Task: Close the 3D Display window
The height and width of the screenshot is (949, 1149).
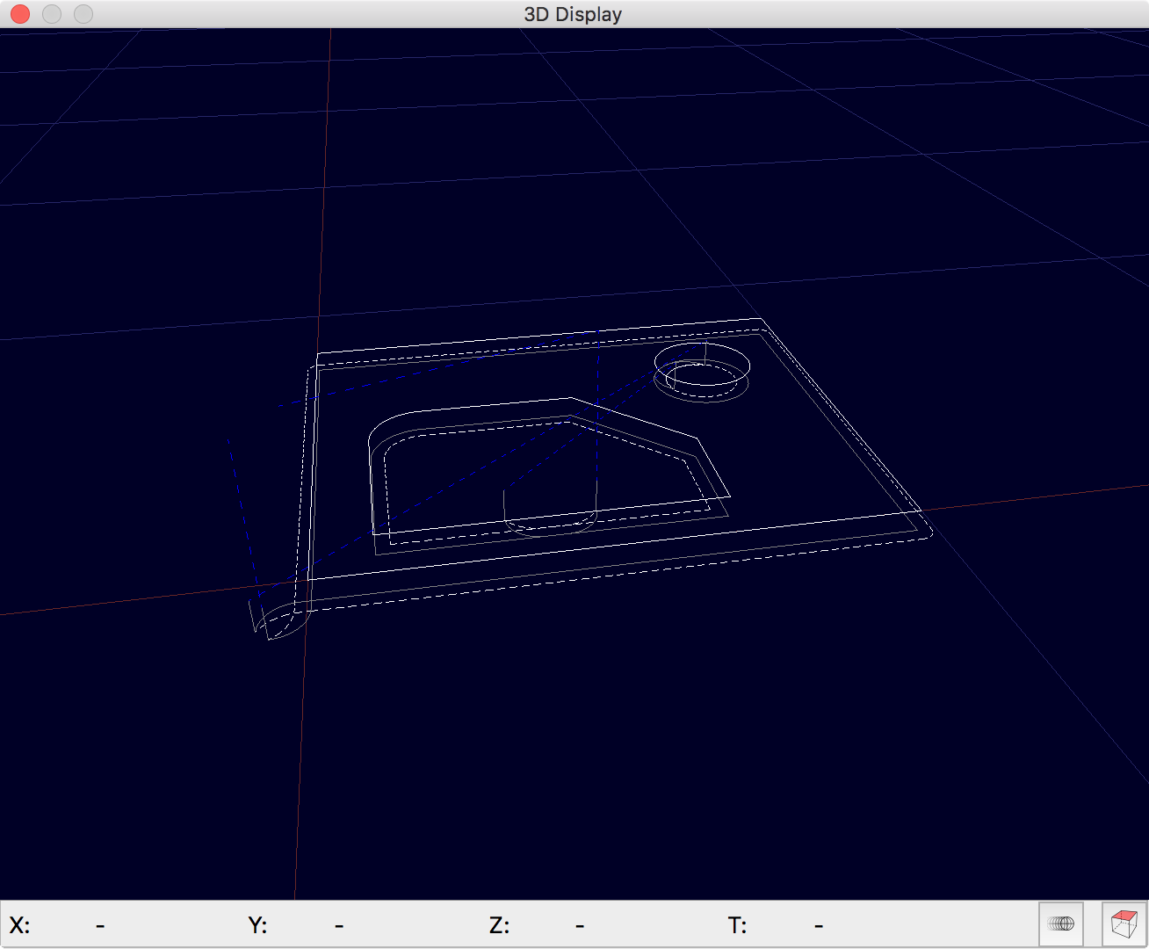Action: [20, 14]
